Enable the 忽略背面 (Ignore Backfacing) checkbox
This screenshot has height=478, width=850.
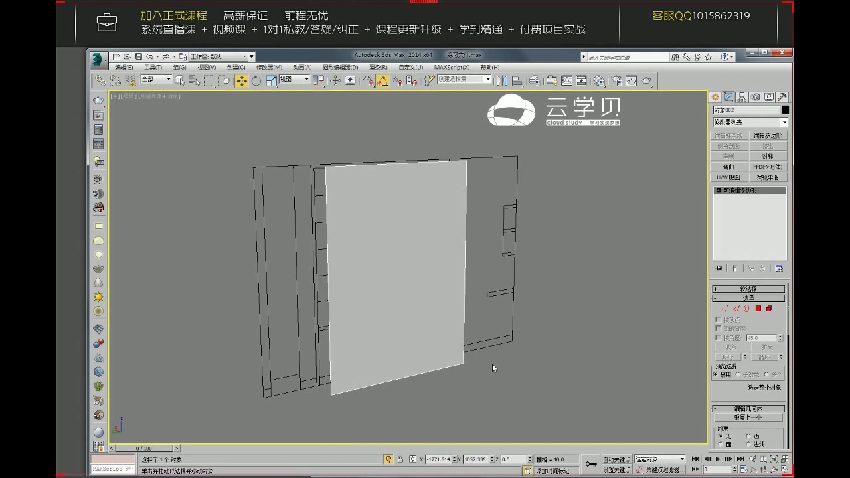point(718,327)
